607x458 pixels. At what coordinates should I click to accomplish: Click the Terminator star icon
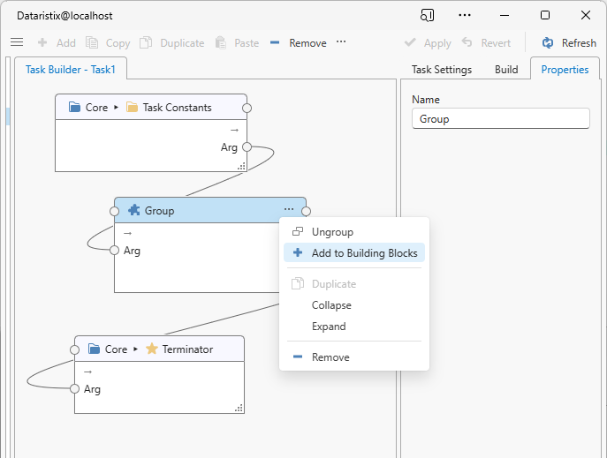click(152, 349)
